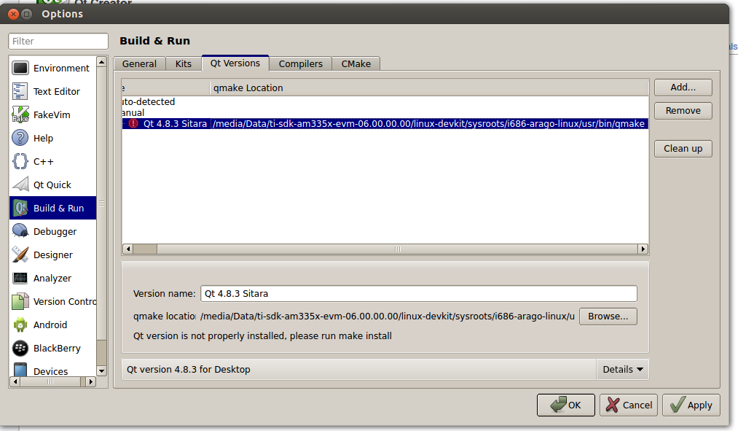Click the red error icon beside Qt 4.8.3 Sitara

[133, 123]
